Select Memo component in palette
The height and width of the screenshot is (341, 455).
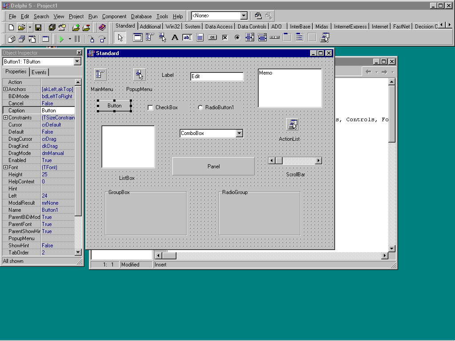click(200, 37)
